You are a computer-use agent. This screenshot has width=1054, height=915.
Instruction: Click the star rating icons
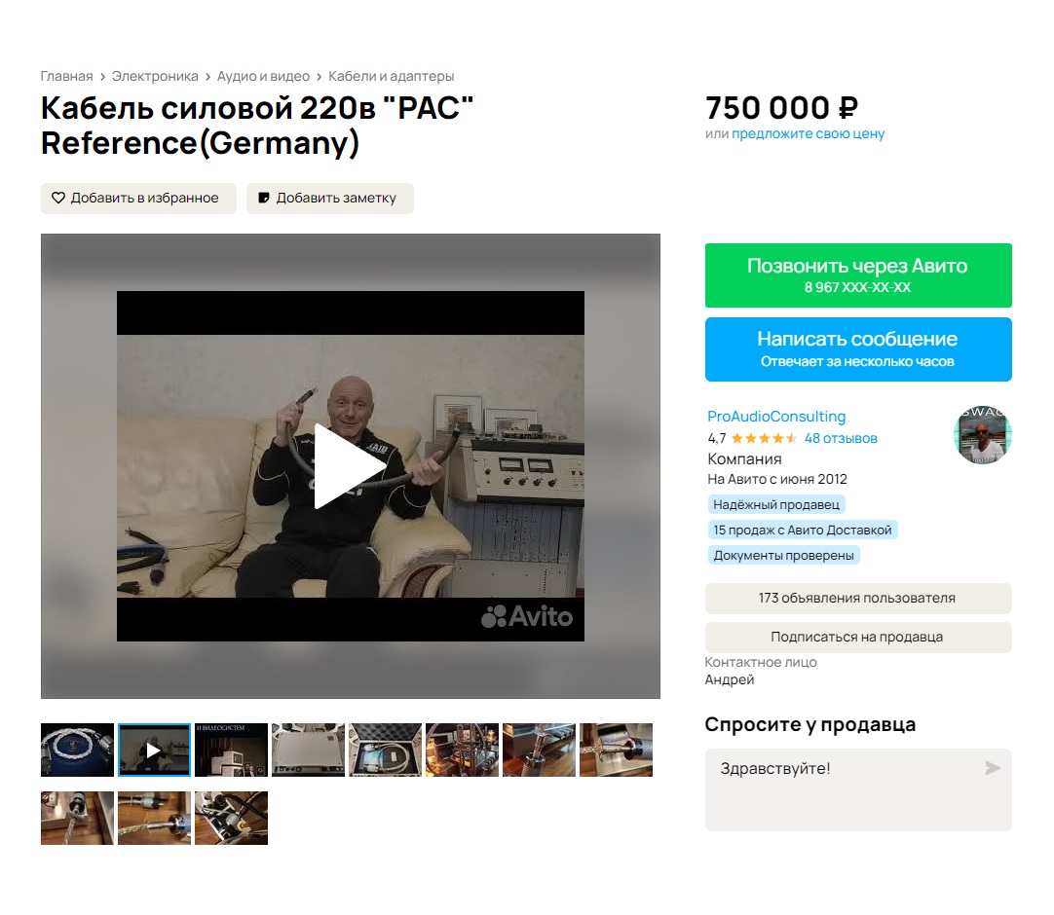point(764,438)
